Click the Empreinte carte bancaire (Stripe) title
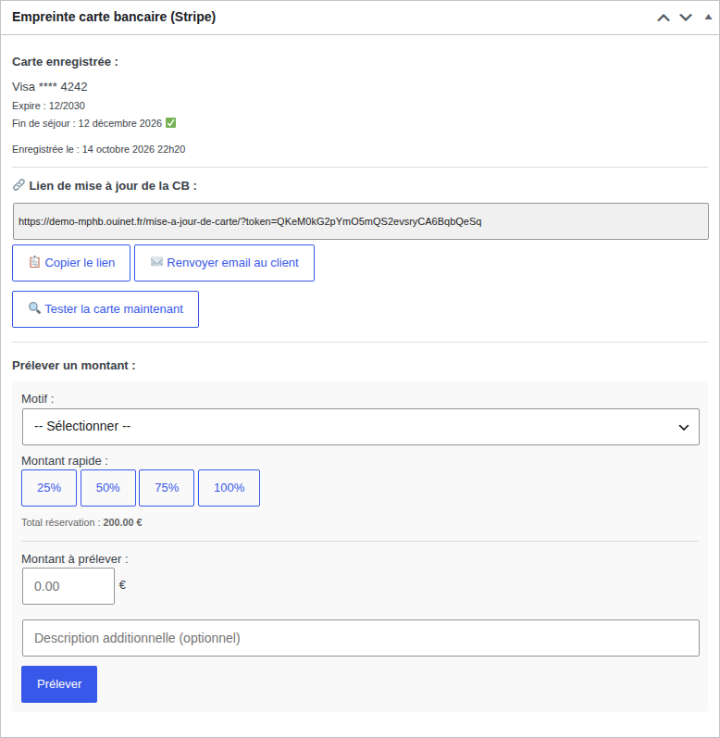720x738 pixels. [x=114, y=17]
